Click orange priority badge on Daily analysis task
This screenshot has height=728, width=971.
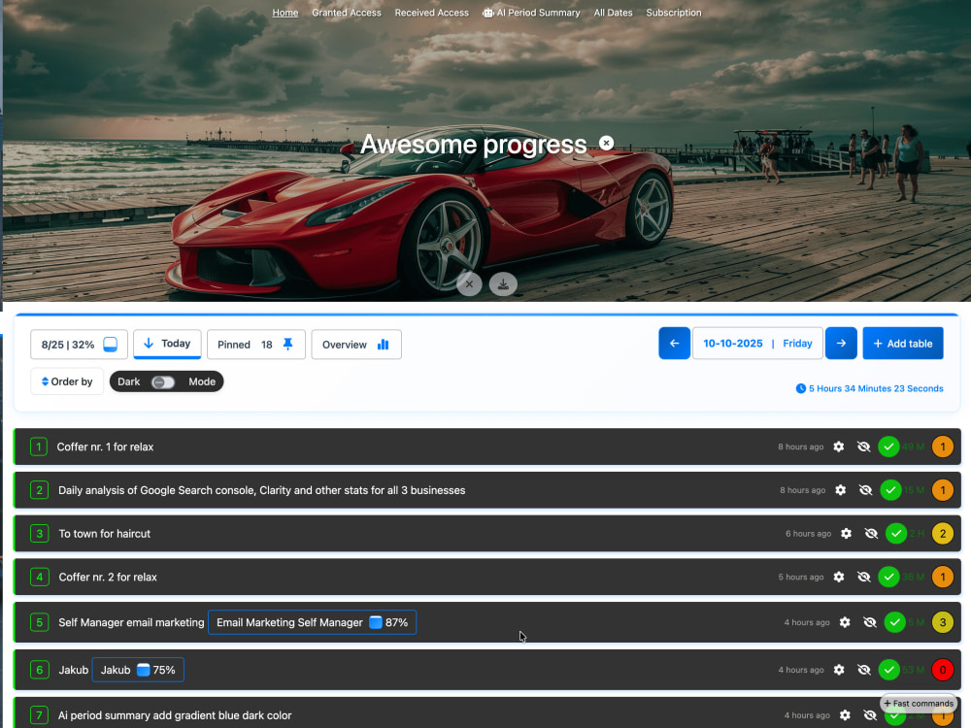tap(943, 489)
